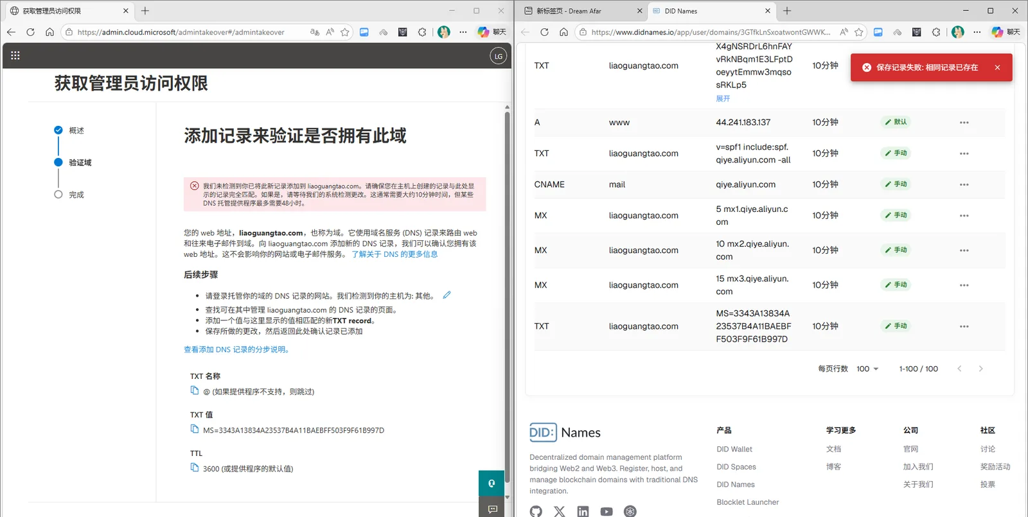This screenshot has height=517, width=1028.
Task: Open actions menu for MX mx1.qiye.aliyun.com record
Action: click(964, 216)
